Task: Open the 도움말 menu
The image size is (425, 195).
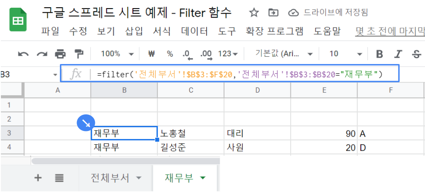Action: [327, 32]
